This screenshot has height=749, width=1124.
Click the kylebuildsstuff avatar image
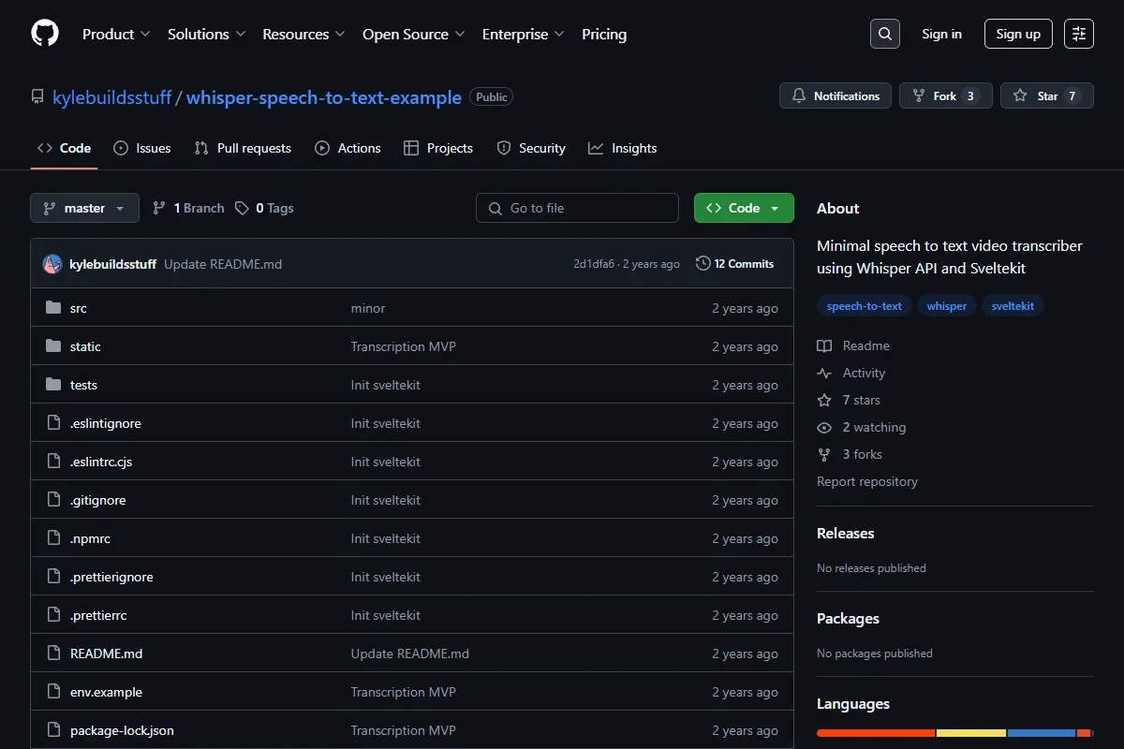coord(52,264)
